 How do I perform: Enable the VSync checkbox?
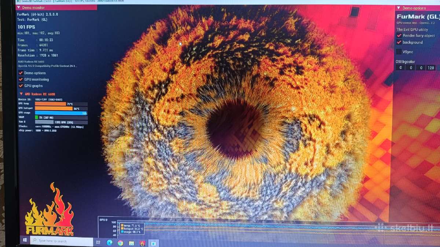[x=399, y=52]
